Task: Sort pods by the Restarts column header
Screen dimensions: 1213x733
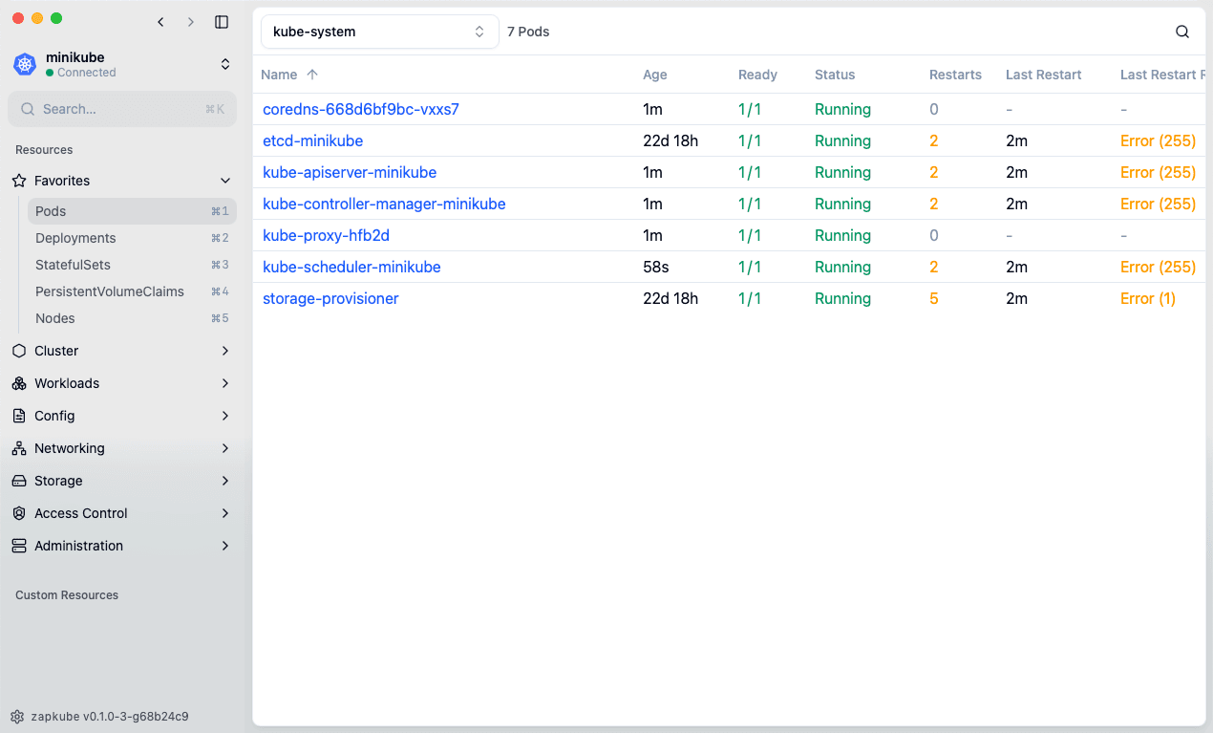Action: [955, 75]
